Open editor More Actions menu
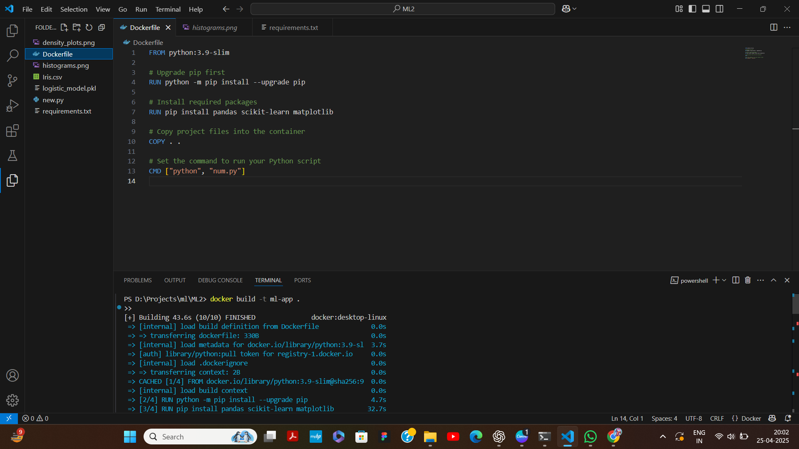 pos(787,27)
